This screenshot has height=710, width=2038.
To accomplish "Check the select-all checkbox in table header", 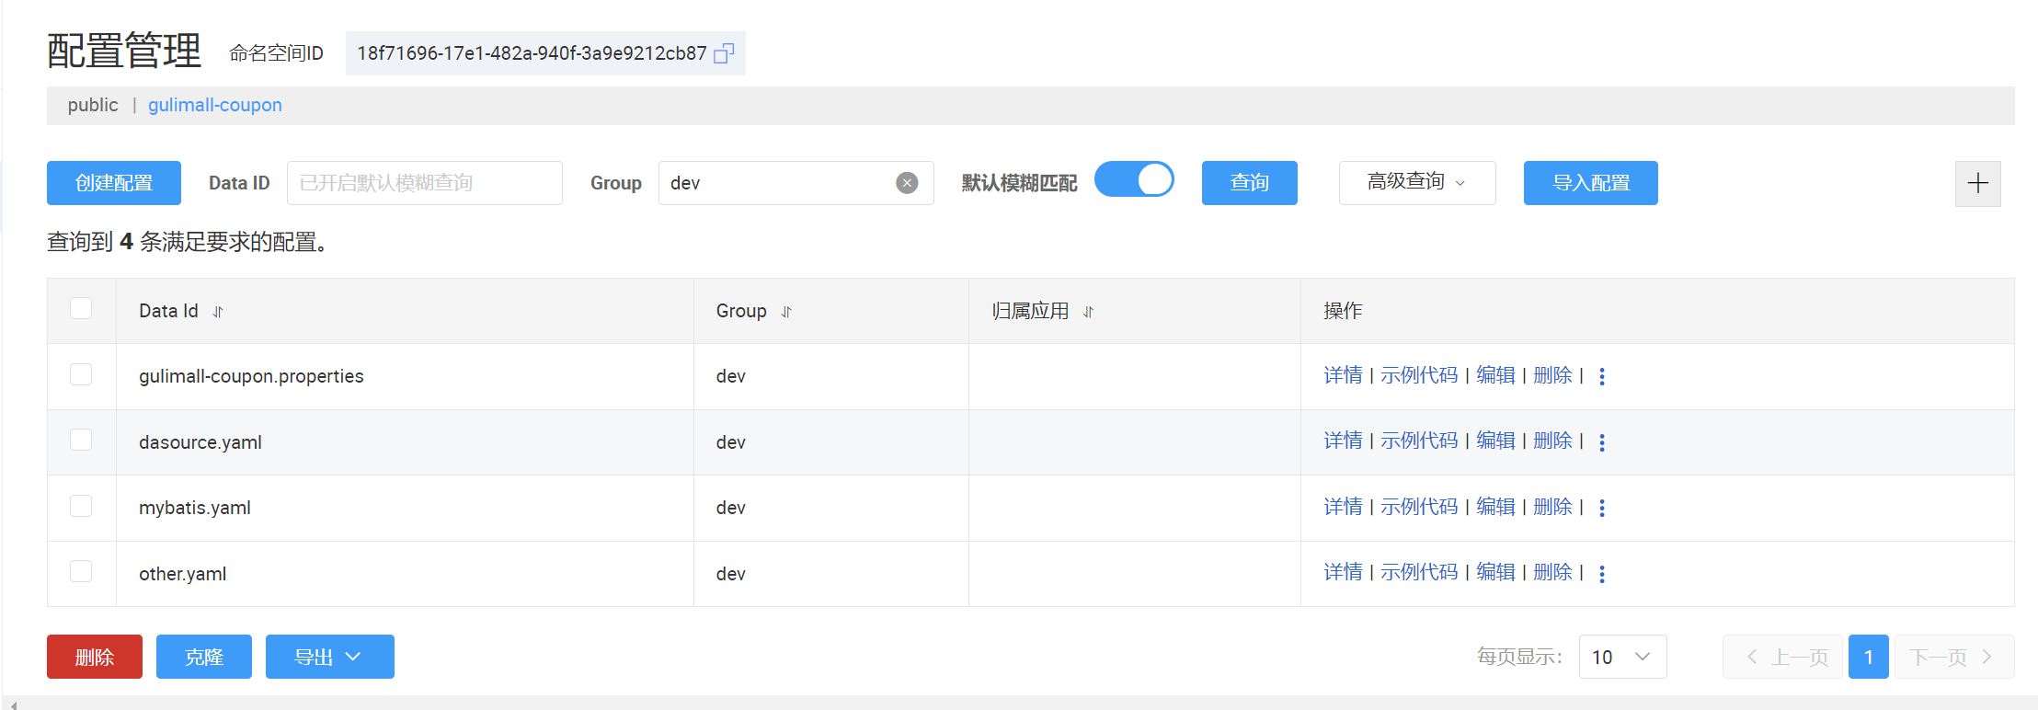I will pyautogui.click(x=81, y=308).
